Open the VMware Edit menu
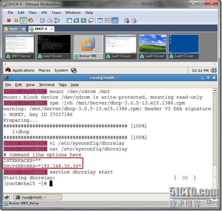The image size is (222, 211). 21,13
